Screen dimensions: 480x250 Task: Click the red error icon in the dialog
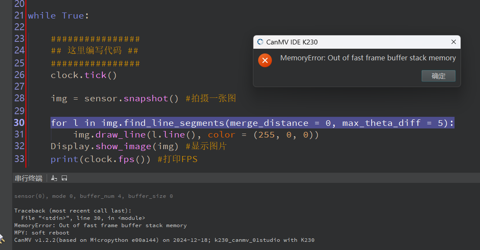265,60
